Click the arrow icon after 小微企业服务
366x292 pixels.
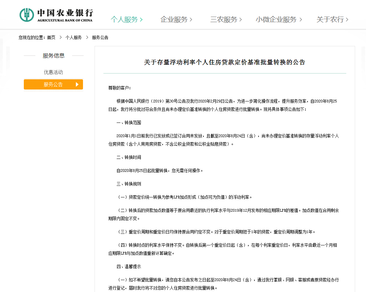[300, 20]
